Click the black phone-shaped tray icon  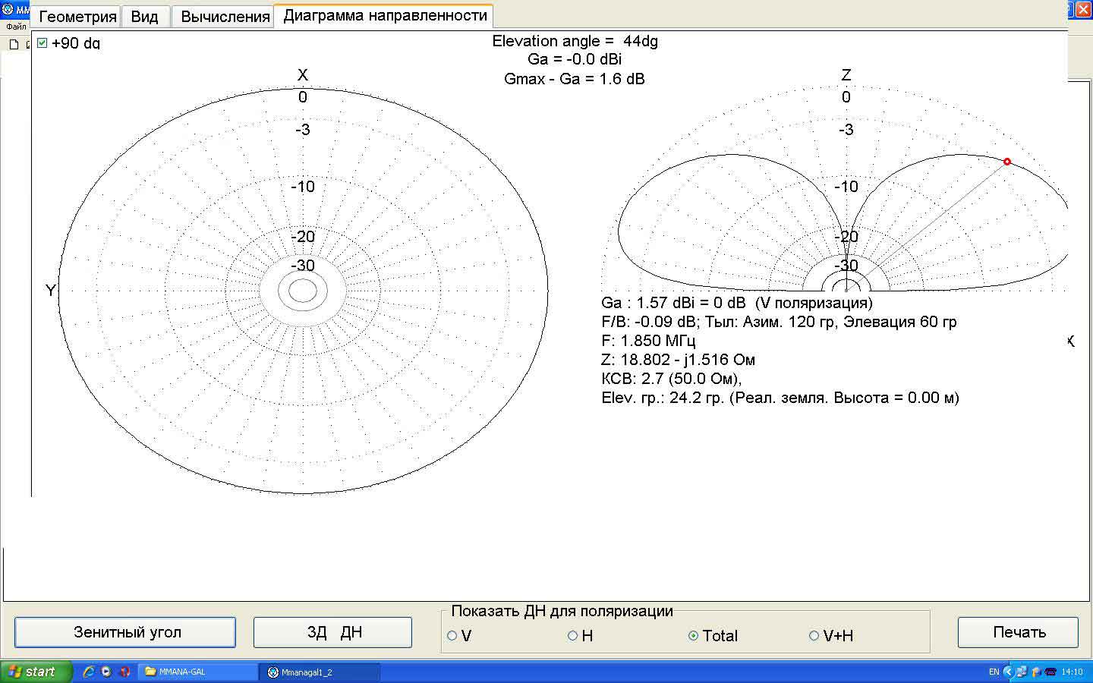coord(1050,672)
